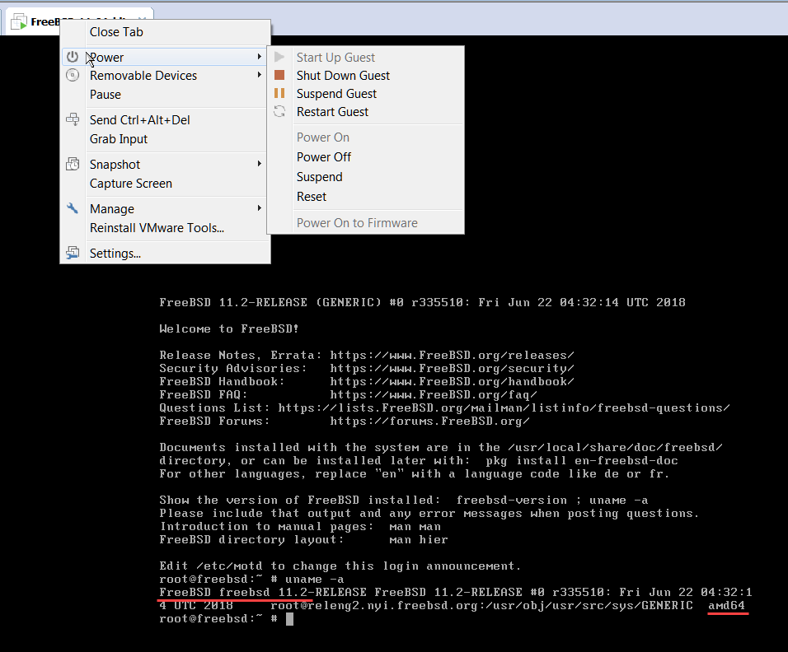Open the Power submenu entry
The width and height of the screenshot is (788, 652).
click(164, 58)
